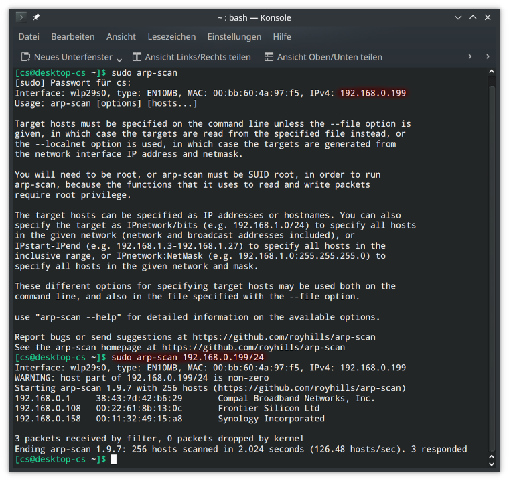
Task: Open the Bearbeiten menu
Action: (73, 37)
